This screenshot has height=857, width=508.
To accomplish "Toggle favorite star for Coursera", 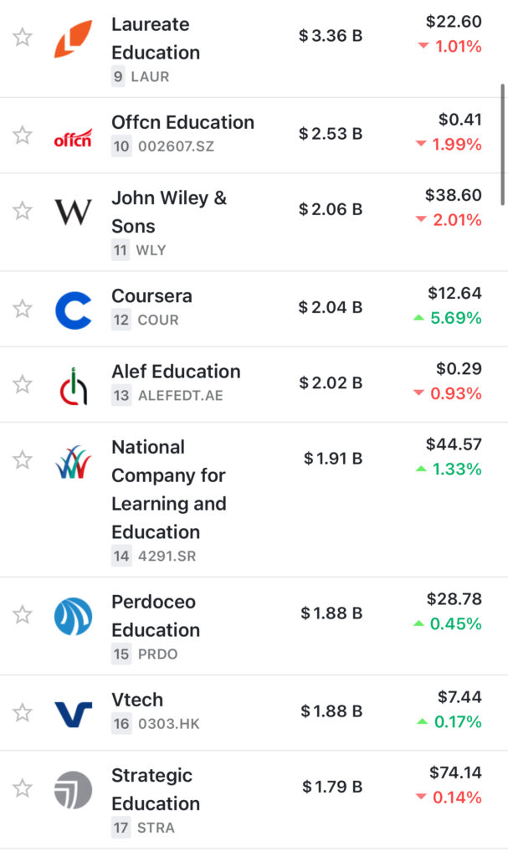I will tap(23, 309).
